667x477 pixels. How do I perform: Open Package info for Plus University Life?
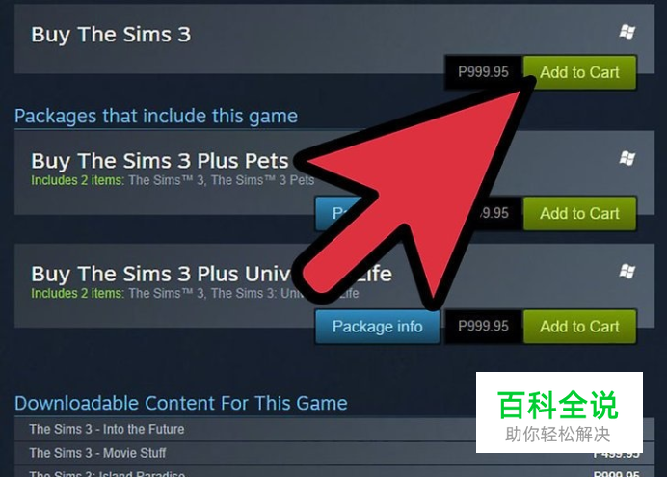[377, 327]
